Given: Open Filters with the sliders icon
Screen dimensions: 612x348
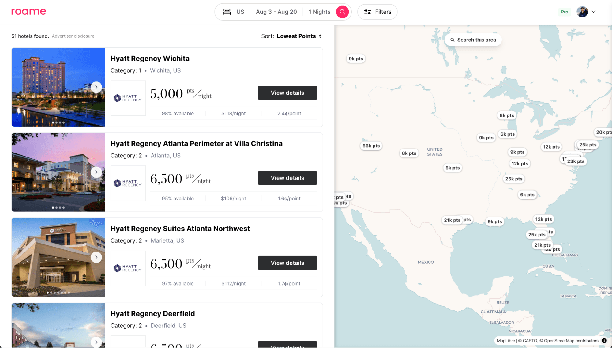Looking at the screenshot, I should tap(377, 12).
